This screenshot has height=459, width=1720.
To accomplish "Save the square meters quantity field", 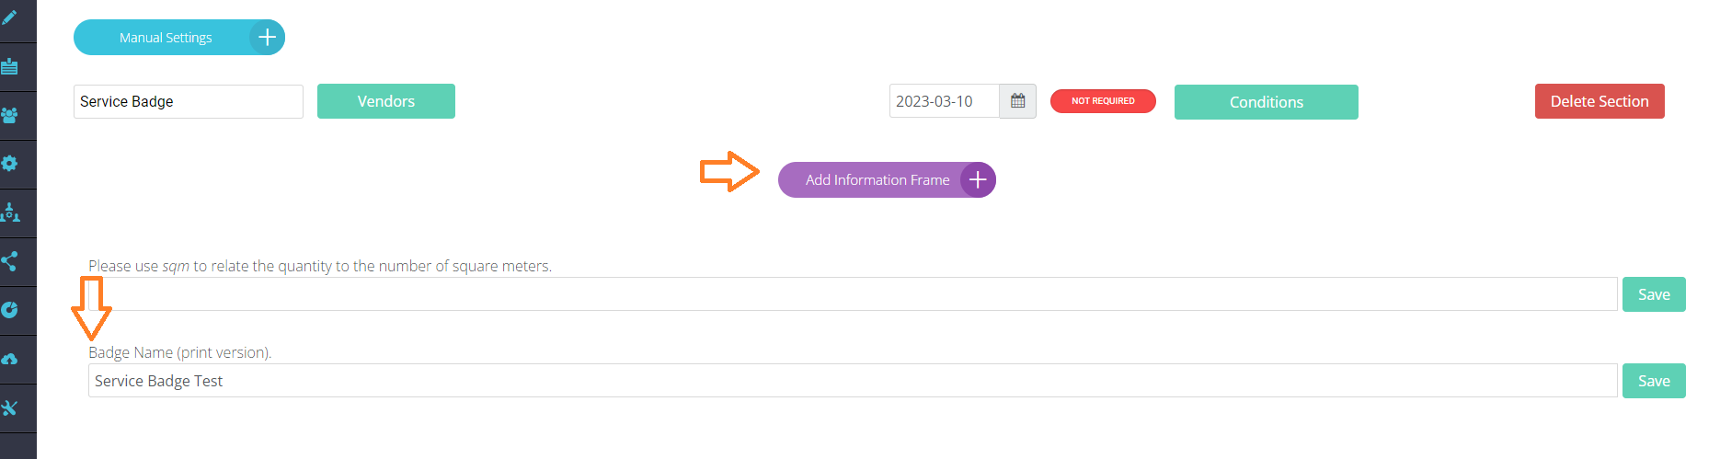I will [1653, 294].
